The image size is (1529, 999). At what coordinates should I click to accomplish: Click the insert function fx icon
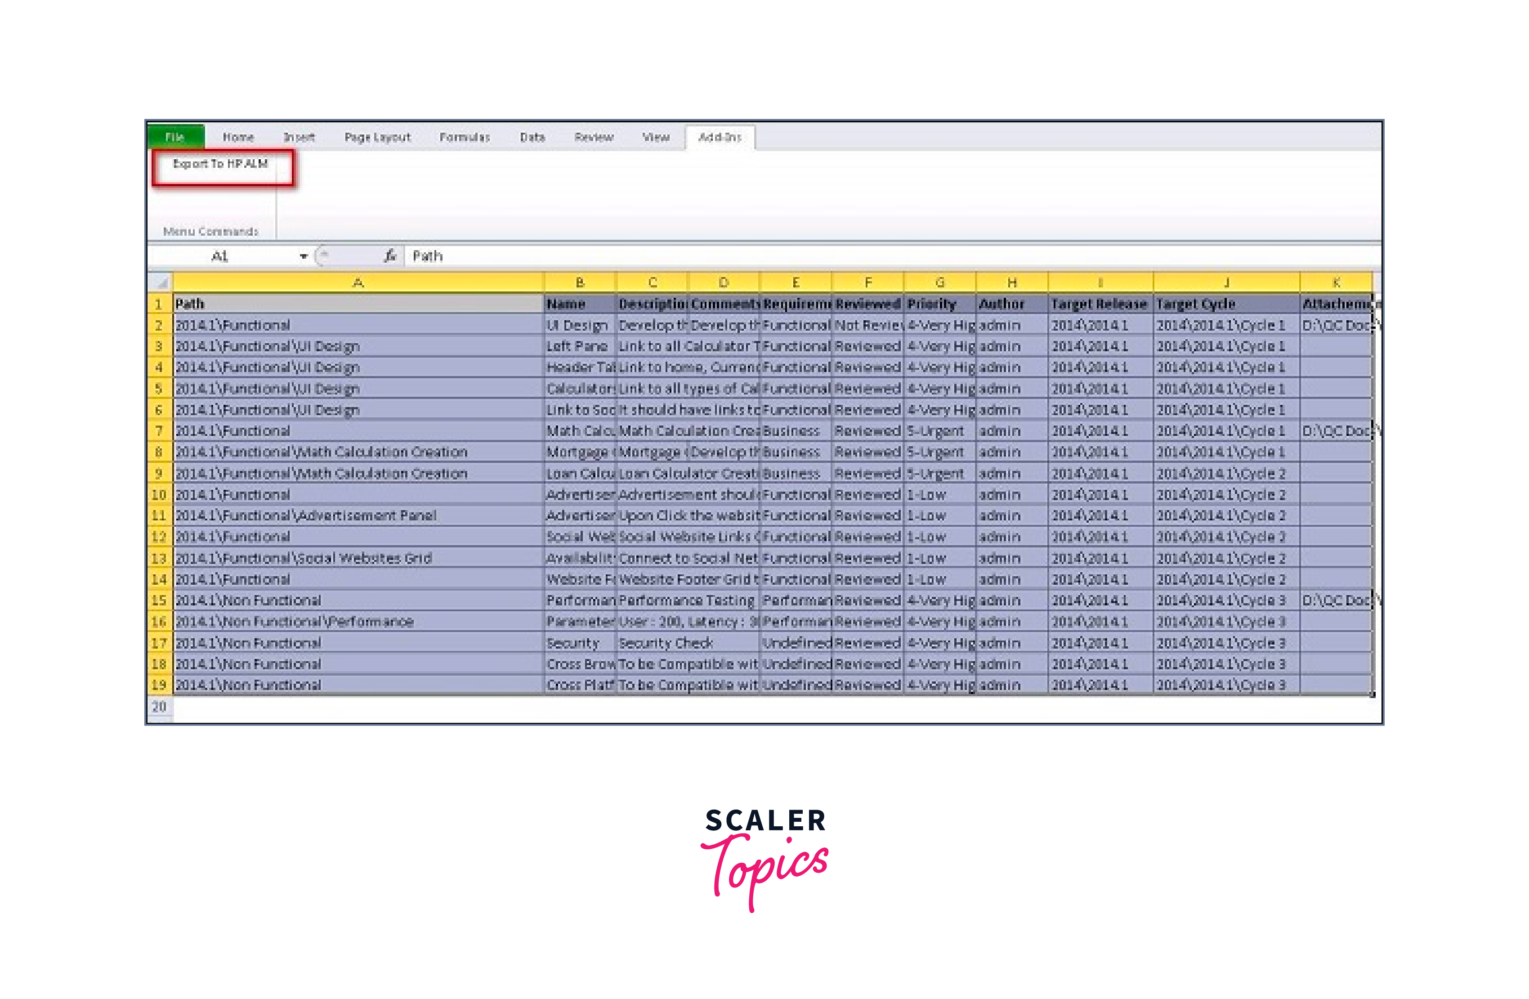[x=389, y=255]
